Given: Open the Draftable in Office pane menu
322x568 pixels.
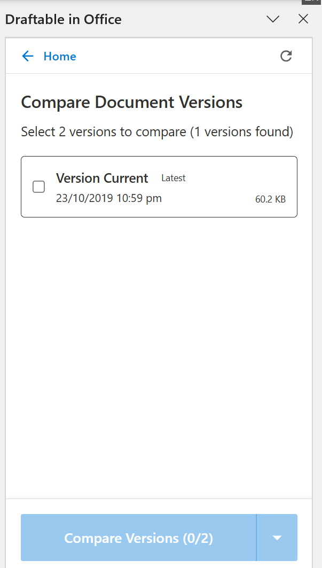Looking at the screenshot, I should pos(273,19).
